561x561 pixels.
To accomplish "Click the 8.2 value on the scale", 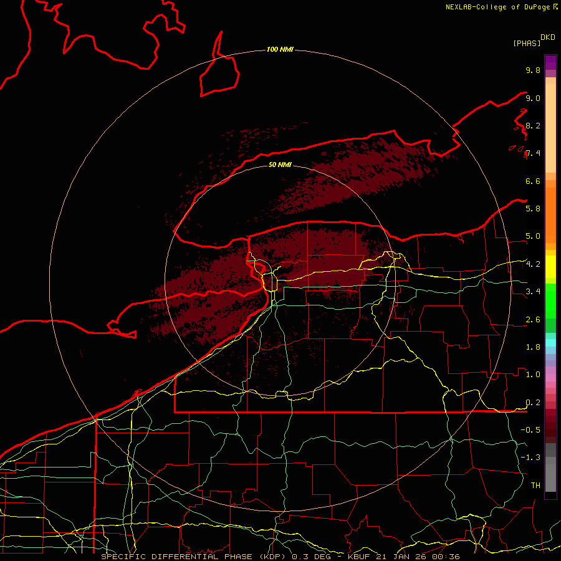I will 533,125.
